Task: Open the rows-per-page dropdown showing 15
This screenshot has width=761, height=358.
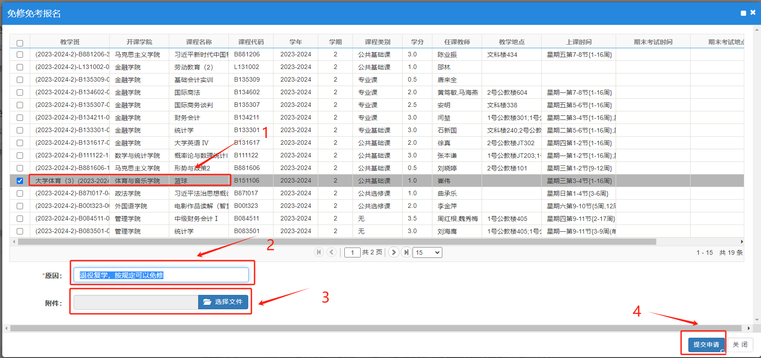Action: [x=427, y=252]
